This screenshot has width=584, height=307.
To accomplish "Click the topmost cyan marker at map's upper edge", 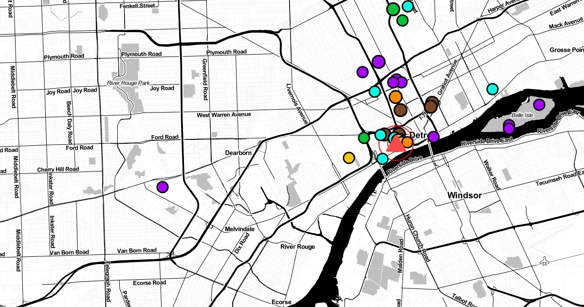I will tap(407, 6).
